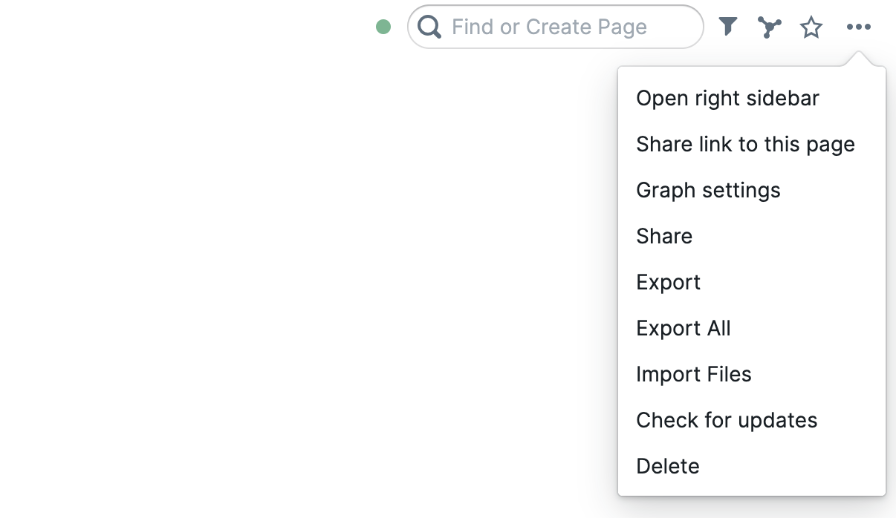Select Export from the menu
Viewport: 896px width, 518px height.
coord(668,282)
